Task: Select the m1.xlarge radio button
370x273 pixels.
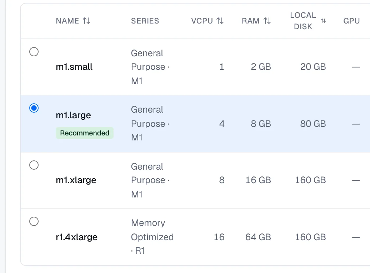Action: pos(34,165)
